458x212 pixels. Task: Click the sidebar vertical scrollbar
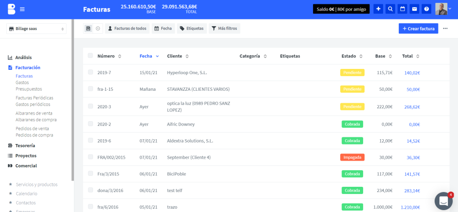click(73, 100)
